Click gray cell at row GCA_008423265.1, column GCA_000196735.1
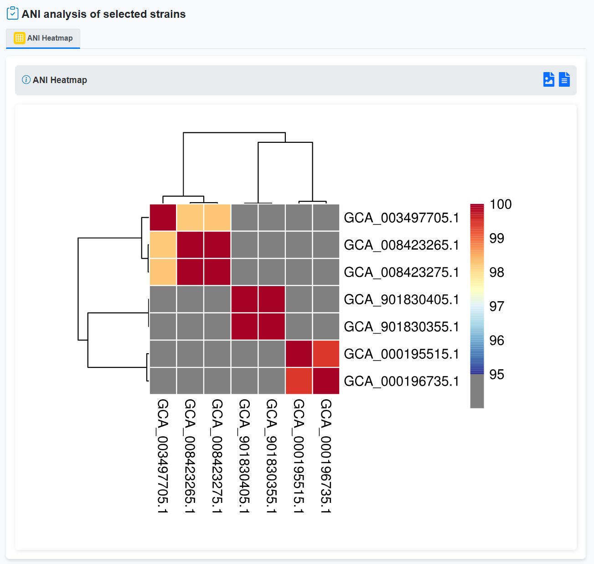Image resolution: width=594 pixels, height=564 pixels. [326, 245]
